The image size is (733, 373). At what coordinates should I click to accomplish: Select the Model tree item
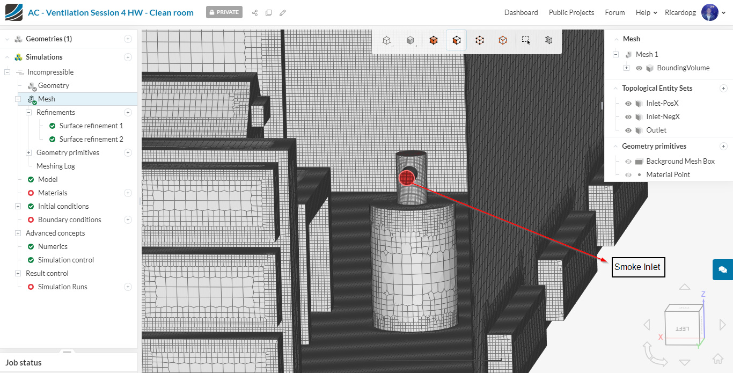[x=48, y=179]
